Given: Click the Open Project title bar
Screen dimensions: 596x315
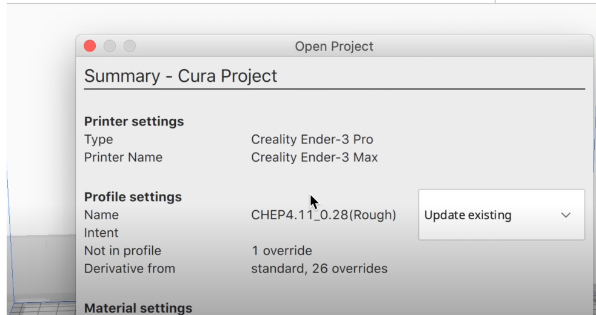Looking at the screenshot, I should pos(333,46).
